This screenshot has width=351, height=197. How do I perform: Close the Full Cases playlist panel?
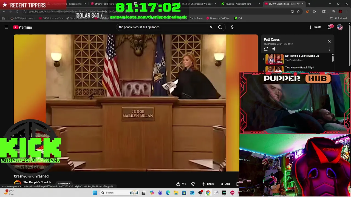pos(329,41)
